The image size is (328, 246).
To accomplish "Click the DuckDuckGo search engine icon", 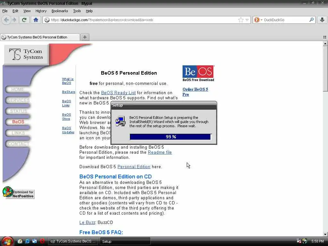I will tap(257, 20).
